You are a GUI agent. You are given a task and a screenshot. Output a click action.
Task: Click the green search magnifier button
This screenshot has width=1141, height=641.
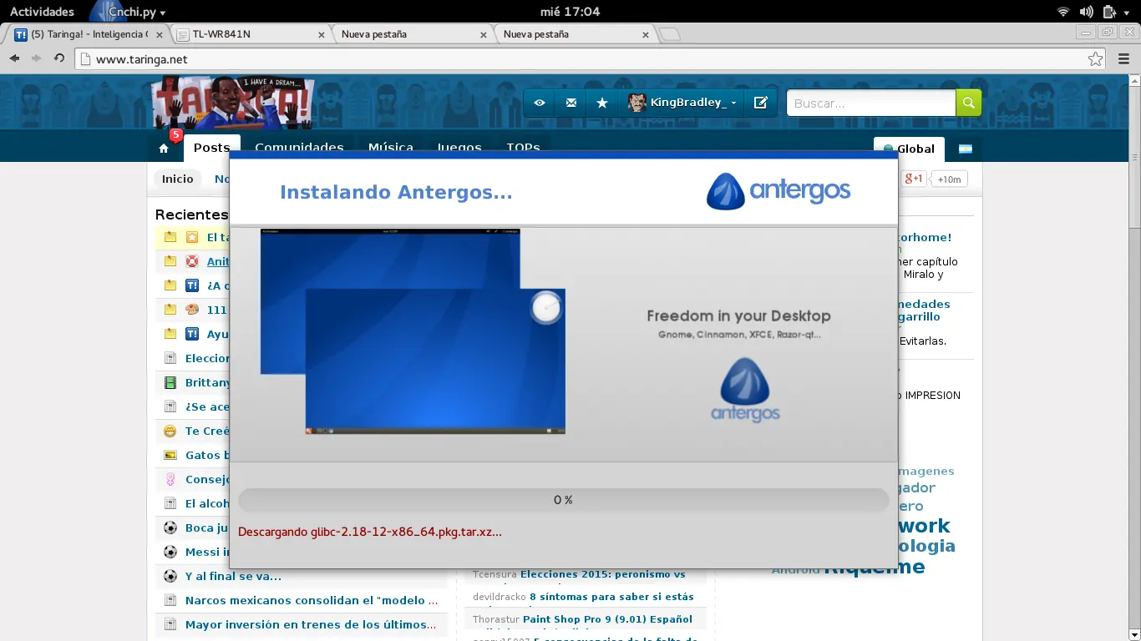969,103
